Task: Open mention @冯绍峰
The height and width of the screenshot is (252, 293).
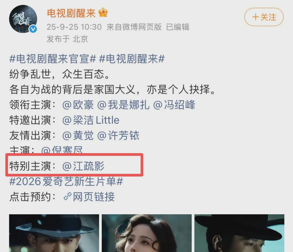Action: 174,105
